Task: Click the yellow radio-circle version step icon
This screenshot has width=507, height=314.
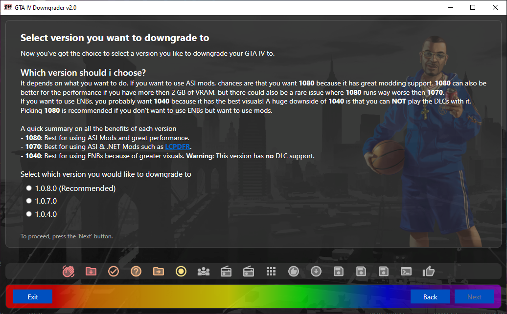Action: click(x=181, y=272)
